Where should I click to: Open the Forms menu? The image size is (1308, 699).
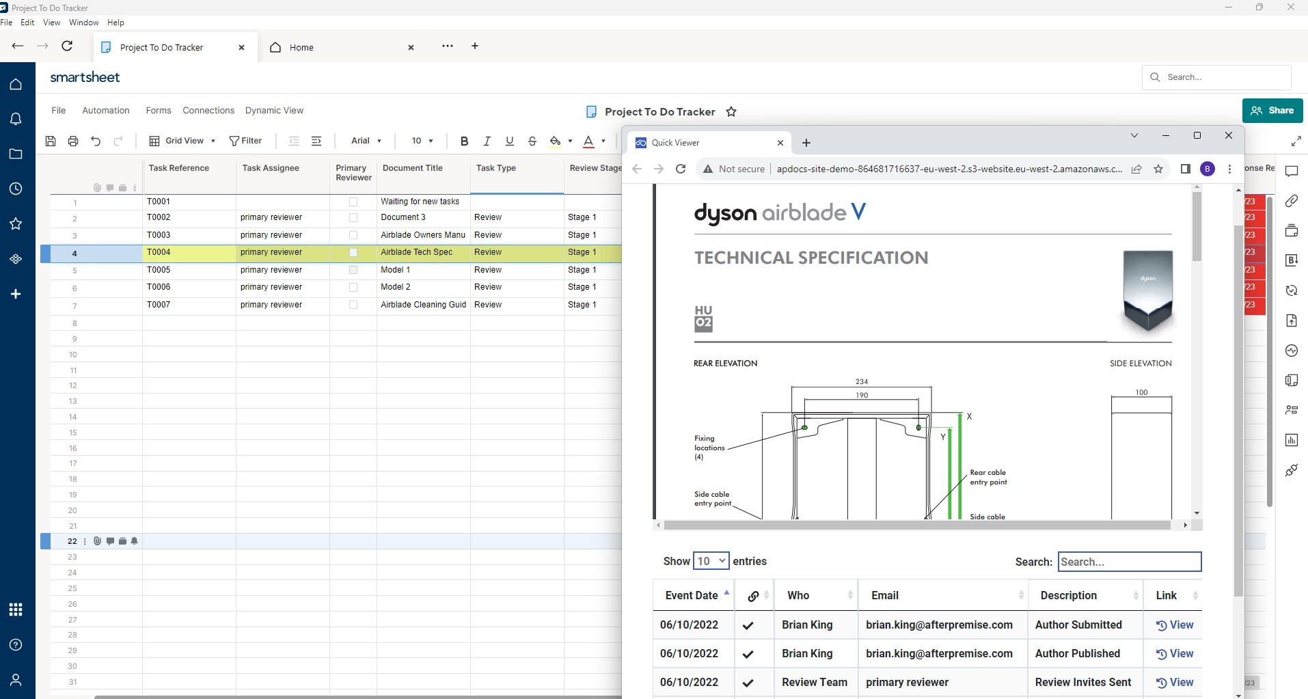[159, 110]
